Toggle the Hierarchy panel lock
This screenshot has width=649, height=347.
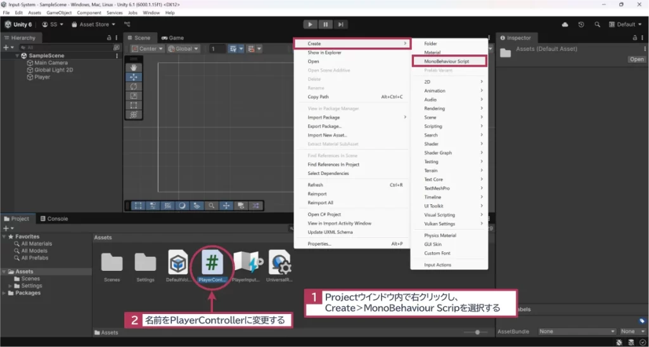[109, 38]
